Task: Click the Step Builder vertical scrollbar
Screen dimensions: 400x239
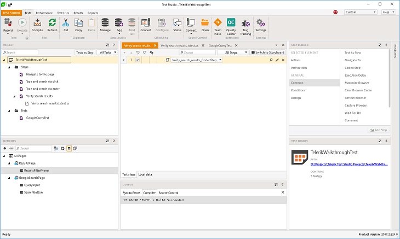Action: [390, 78]
